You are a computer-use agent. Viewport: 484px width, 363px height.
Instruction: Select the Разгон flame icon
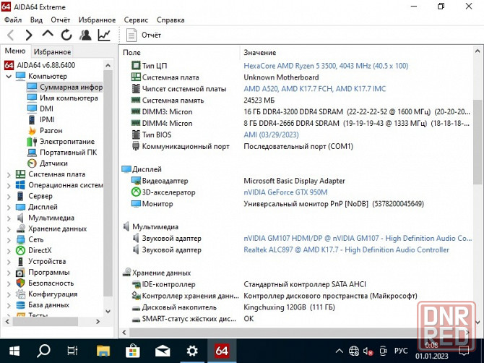(x=32, y=131)
